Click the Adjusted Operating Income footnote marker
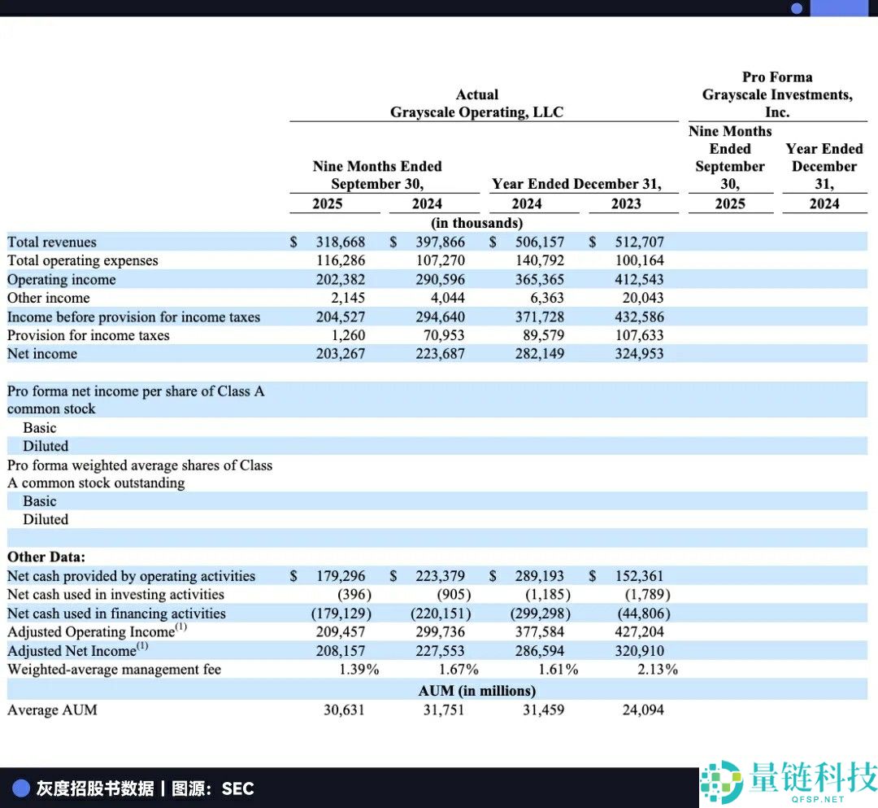This screenshot has height=808, width=878. point(182,626)
